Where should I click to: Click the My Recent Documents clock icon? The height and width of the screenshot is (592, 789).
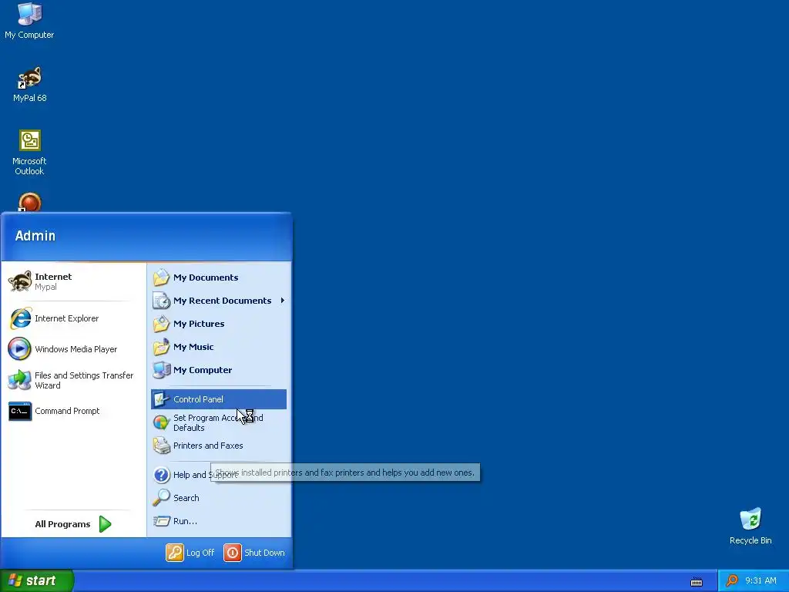click(162, 301)
